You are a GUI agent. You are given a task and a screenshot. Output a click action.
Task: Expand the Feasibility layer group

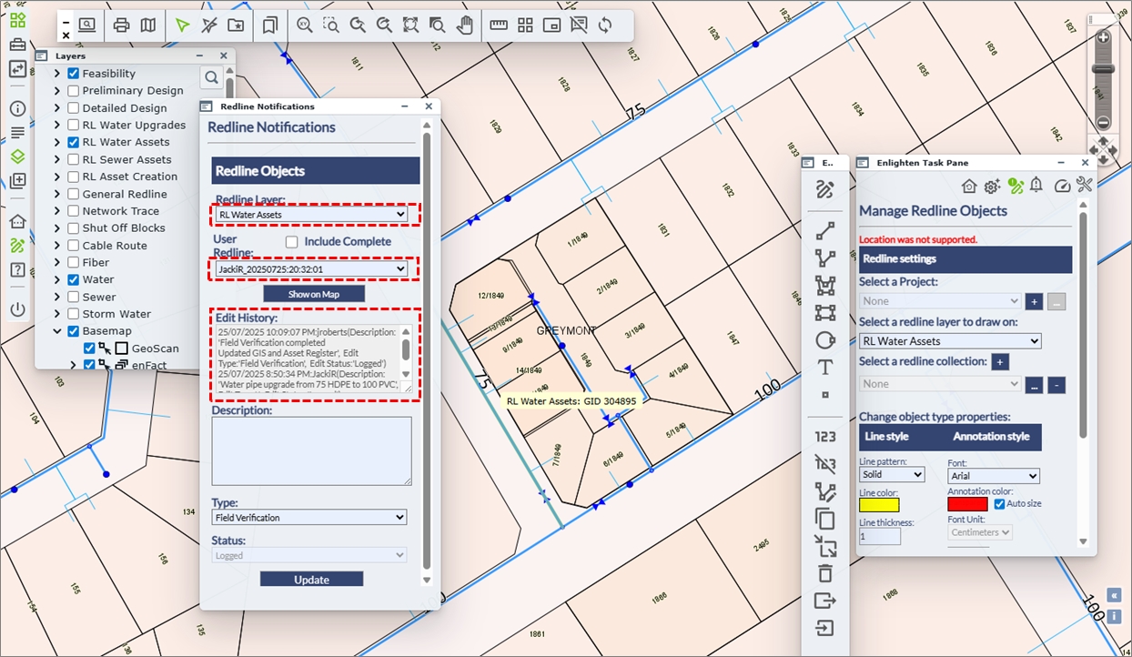tap(57, 74)
